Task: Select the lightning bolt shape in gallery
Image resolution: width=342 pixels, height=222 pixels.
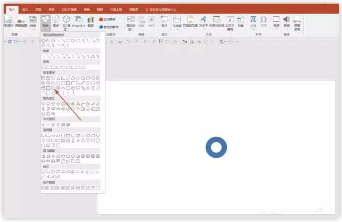Action: pyautogui.click(x=83, y=88)
